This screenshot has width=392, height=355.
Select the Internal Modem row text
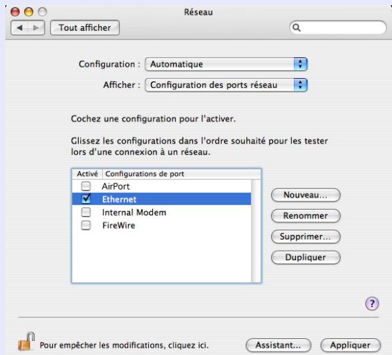point(134,212)
